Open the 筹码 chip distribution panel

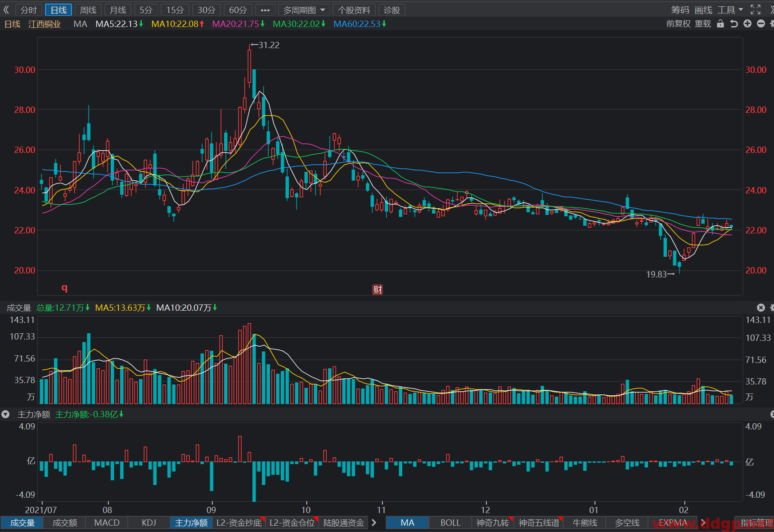[680, 10]
